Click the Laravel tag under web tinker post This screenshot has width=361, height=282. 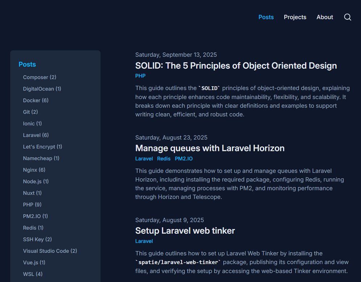(144, 241)
